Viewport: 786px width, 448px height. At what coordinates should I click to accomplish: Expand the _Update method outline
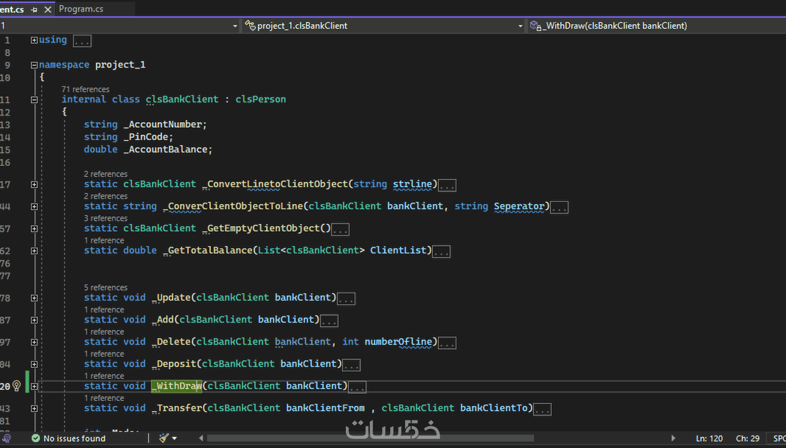34,298
